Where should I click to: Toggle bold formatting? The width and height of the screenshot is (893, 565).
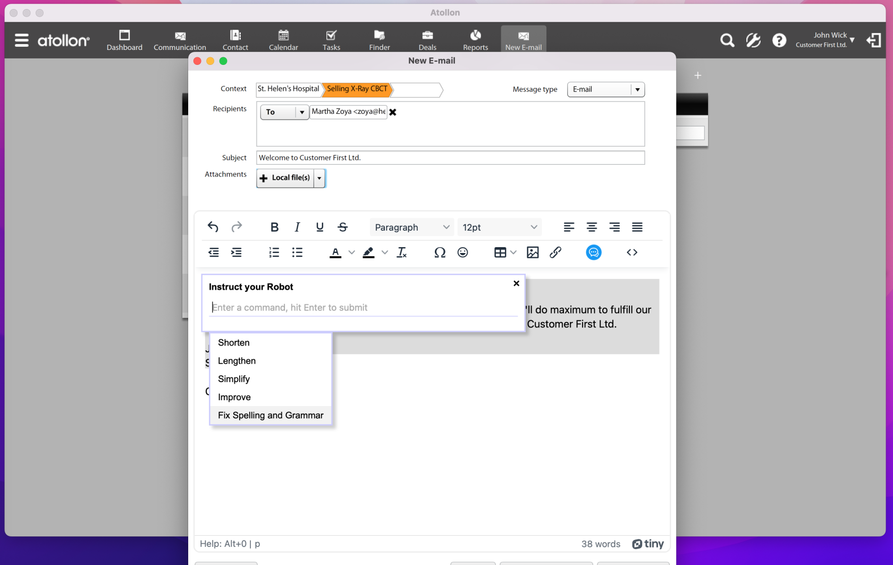274,227
